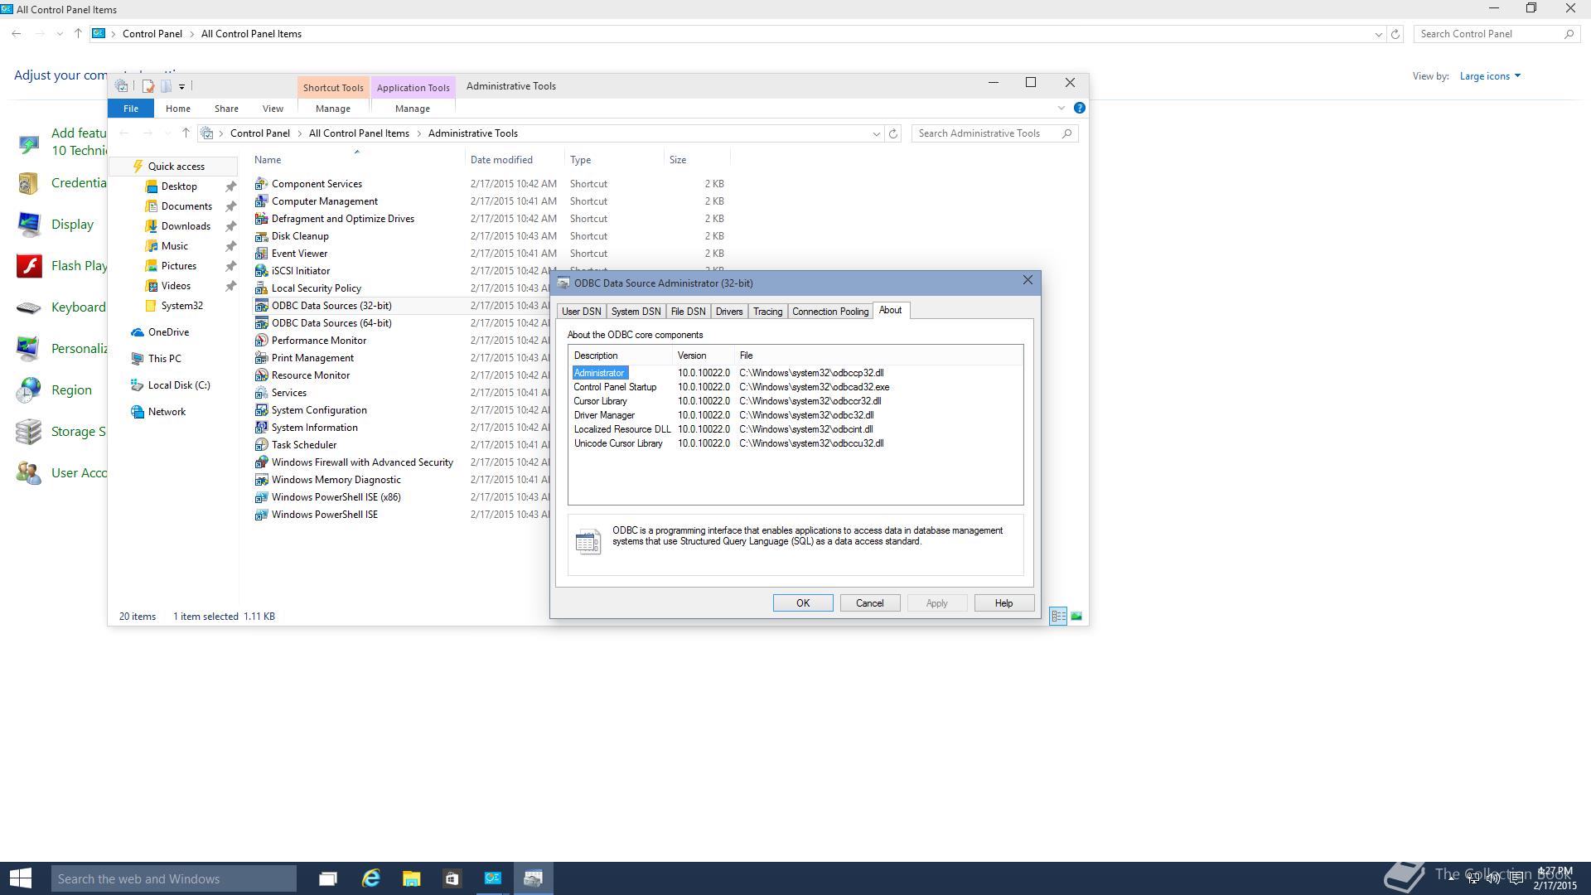Open File Explorer from the taskbar

pos(411,878)
